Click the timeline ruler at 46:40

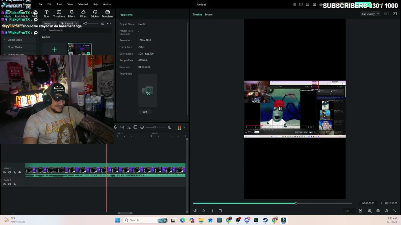pyautogui.click(x=154, y=133)
